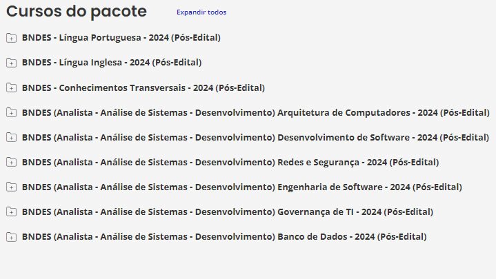The image size is (496, 279).
Task: Open Engenharia de Software 2024 course title
Action: [241, 187]
